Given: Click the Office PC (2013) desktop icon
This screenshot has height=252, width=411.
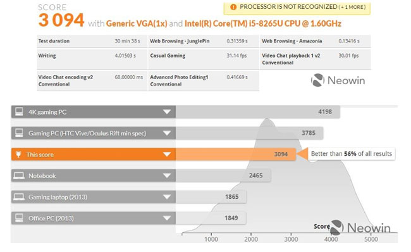Looking at the screenshot, I should [x=19, y=218].
